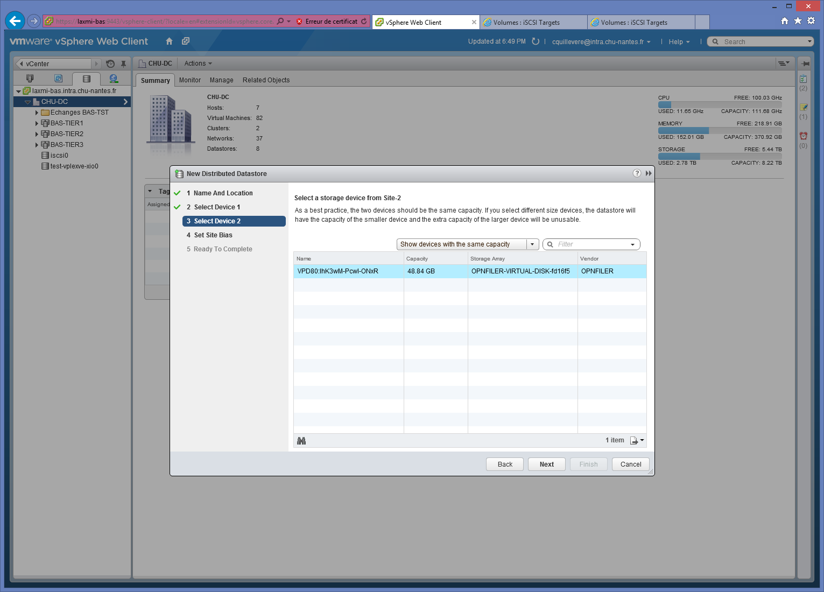The width and height of the screenshot is (824, 592).
Task: Sort by the Storage Array column header
Action: (523, 259)
